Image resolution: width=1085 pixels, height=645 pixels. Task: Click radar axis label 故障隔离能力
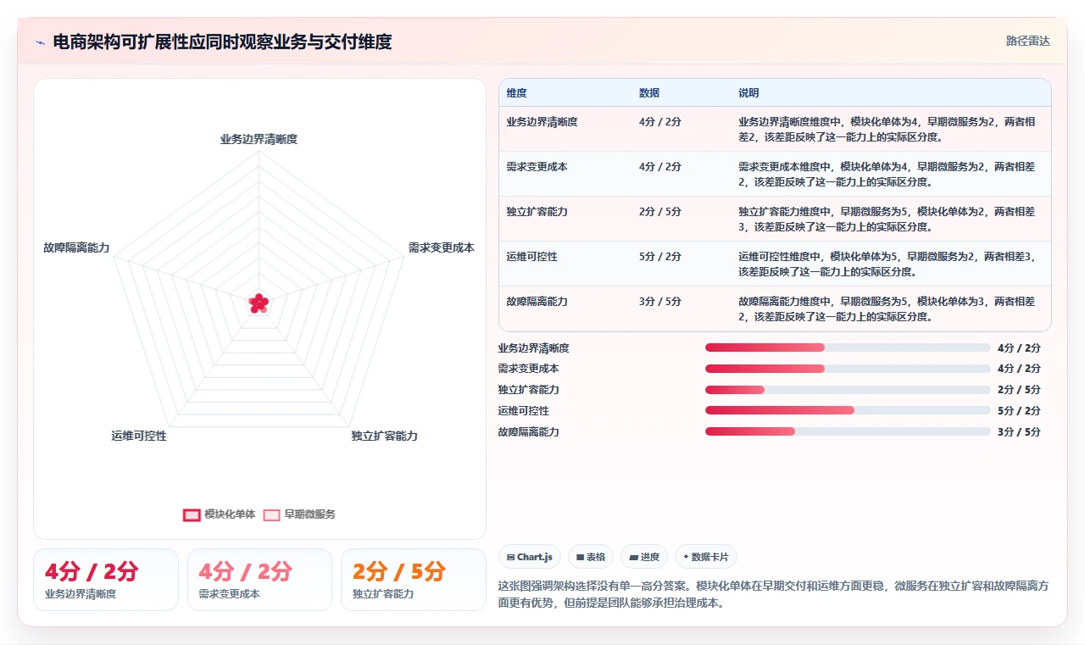point(76,247)
